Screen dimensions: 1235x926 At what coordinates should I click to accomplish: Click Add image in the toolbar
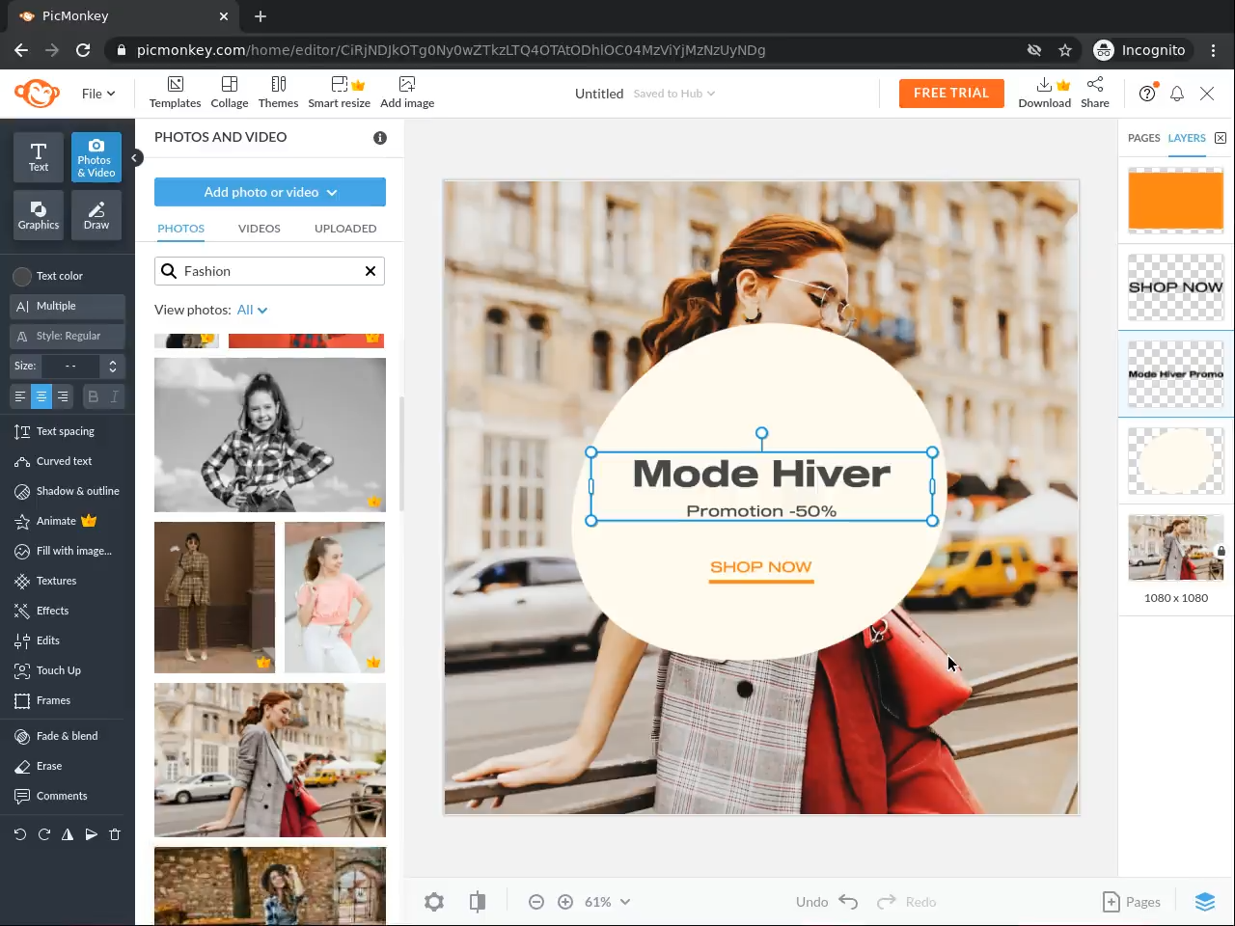[x=407, y=93]
